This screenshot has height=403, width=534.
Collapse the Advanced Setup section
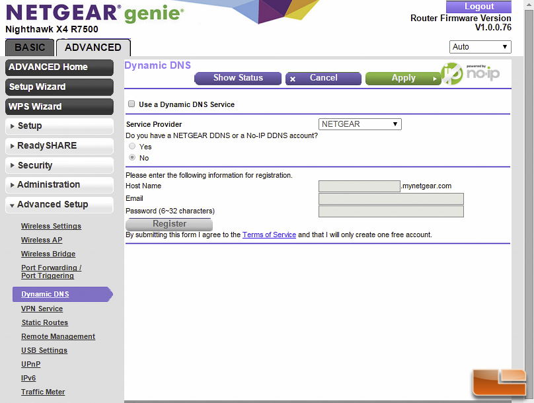(59, 205)
